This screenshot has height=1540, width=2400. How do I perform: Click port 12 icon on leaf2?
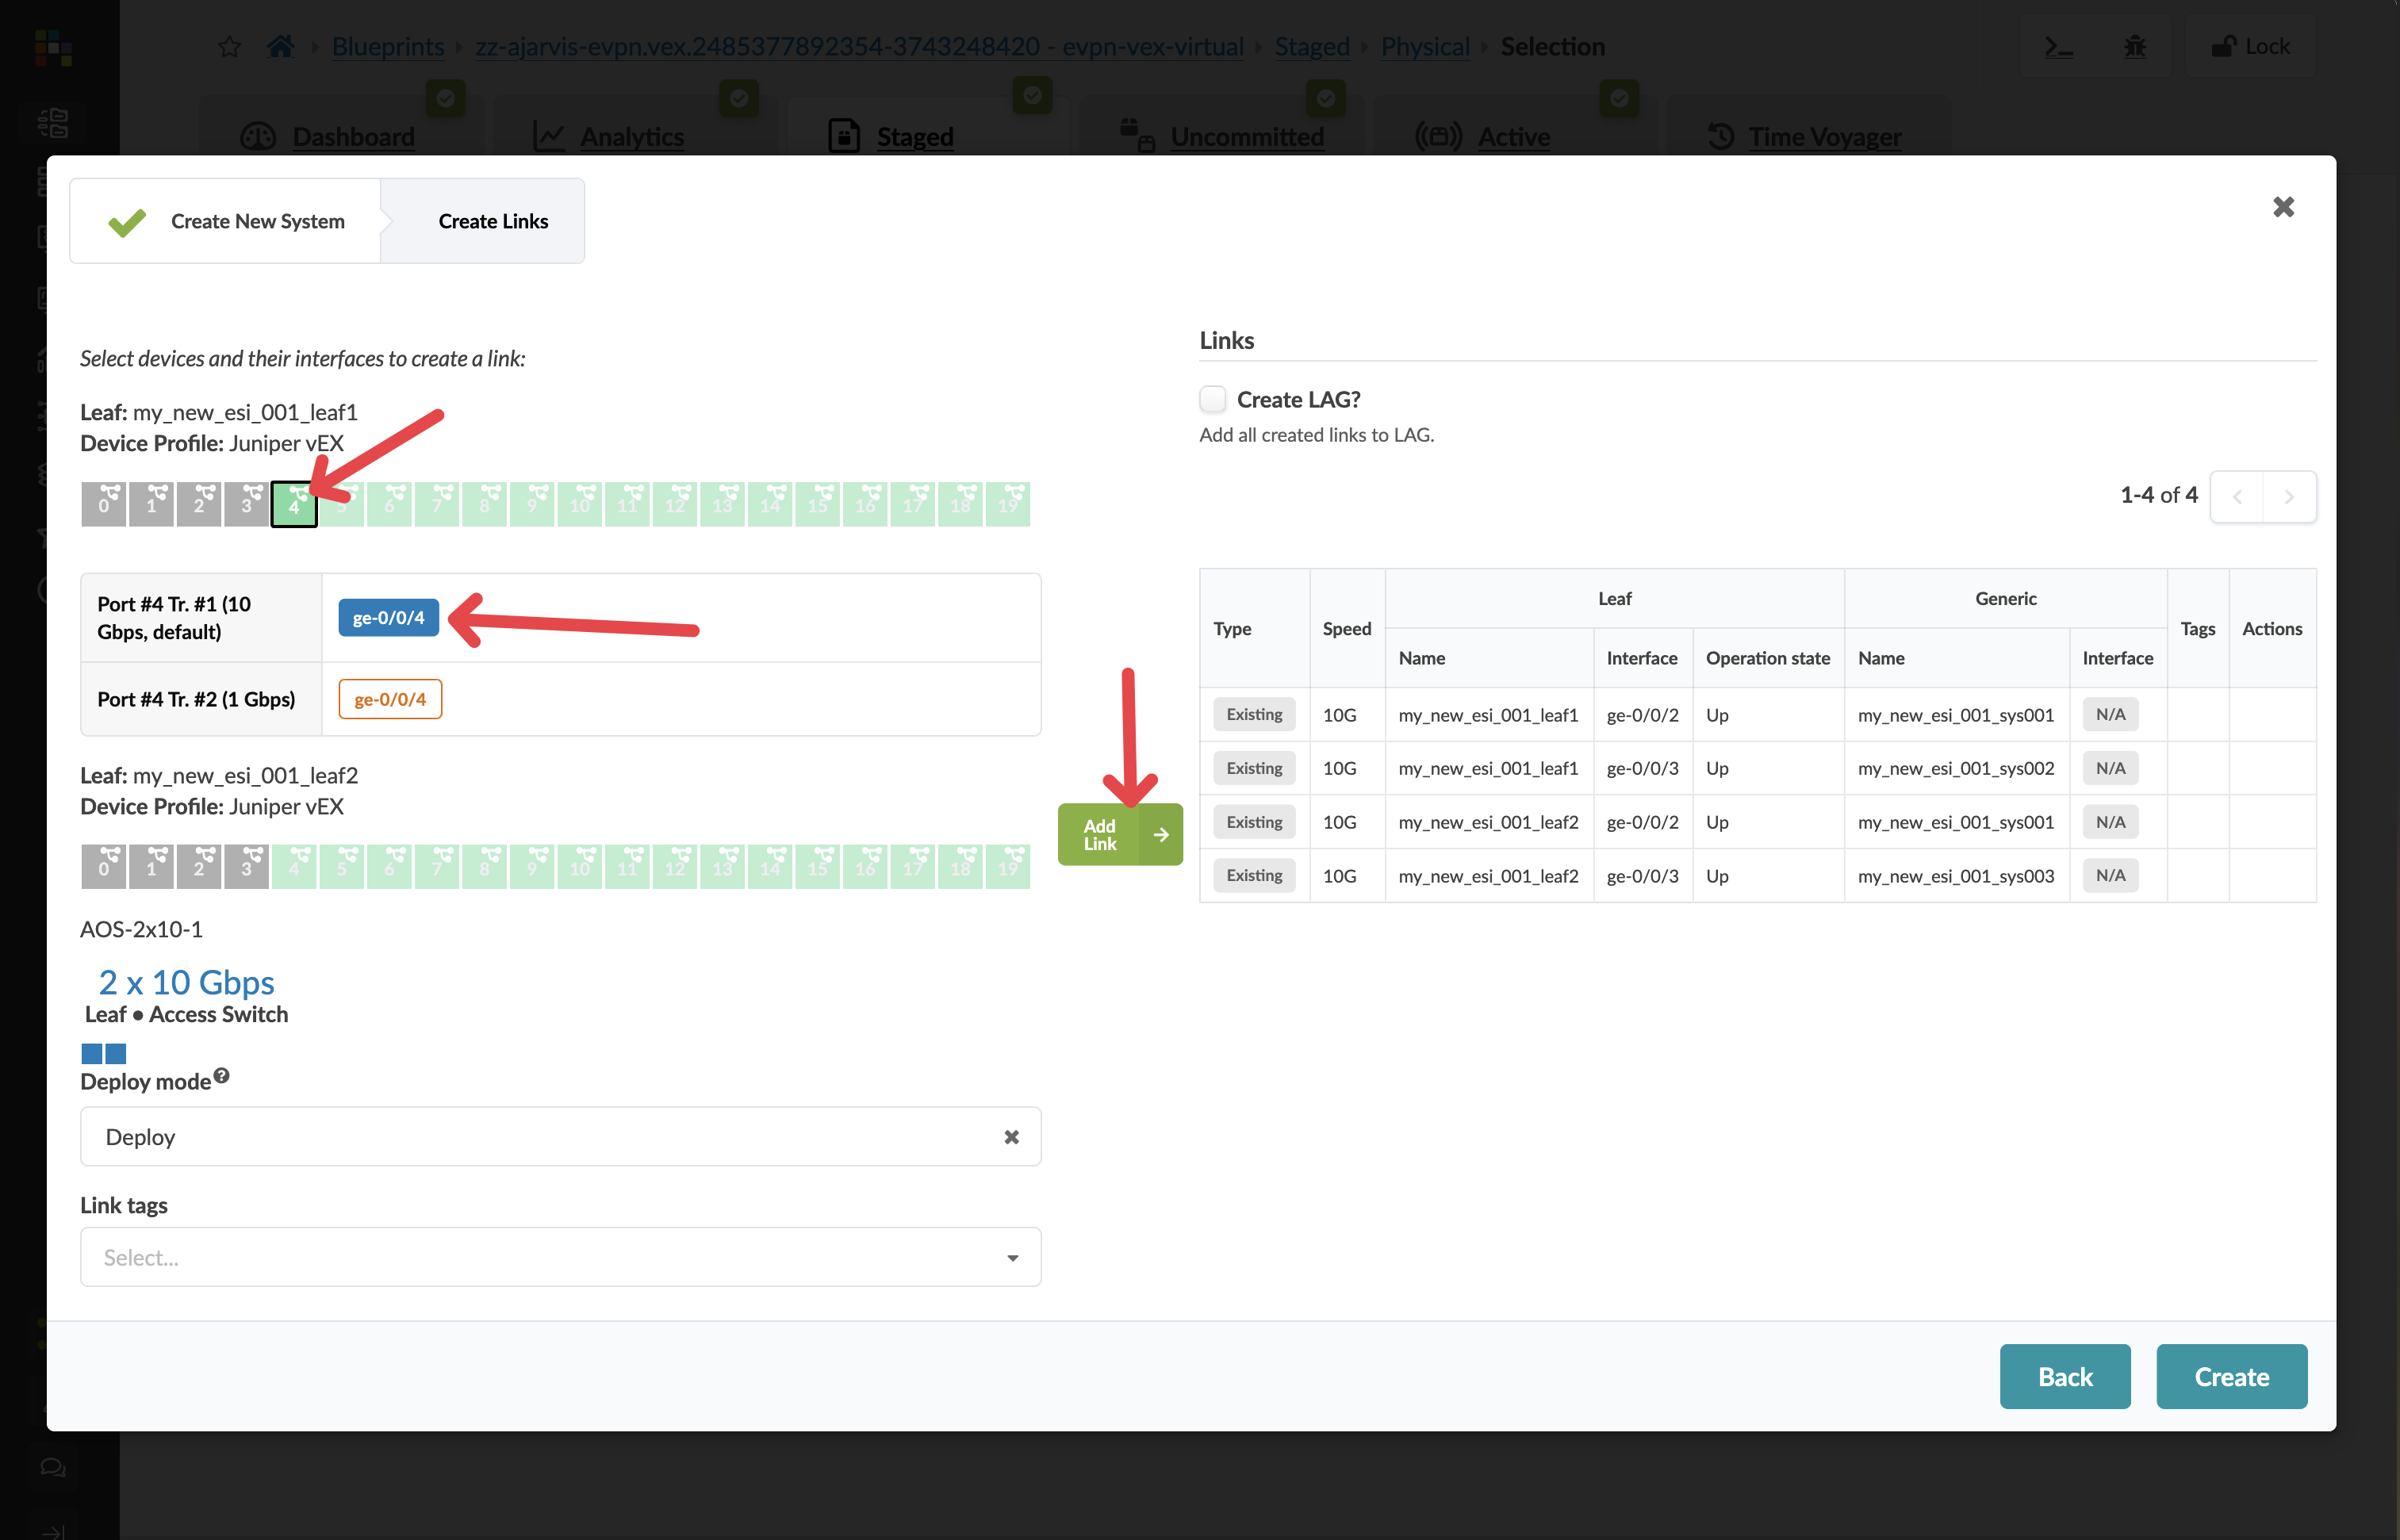pos(675,866)
